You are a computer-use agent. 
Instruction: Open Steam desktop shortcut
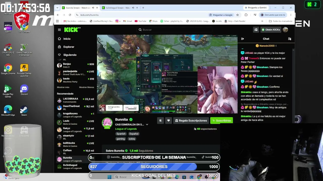[x=24, y=111]
